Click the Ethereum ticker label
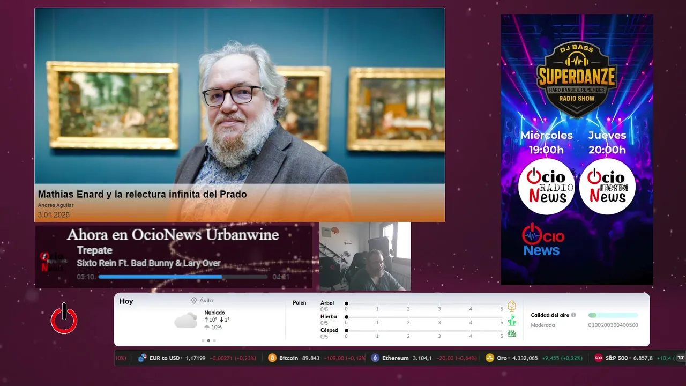The image size is (686, 386). [396, 358]
